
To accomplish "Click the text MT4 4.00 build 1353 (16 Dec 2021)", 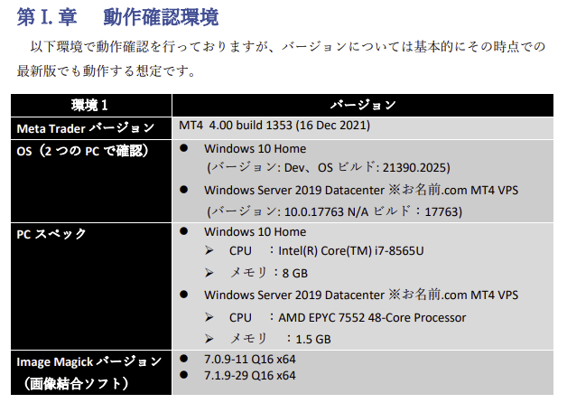I will click(x=274, y=126).
